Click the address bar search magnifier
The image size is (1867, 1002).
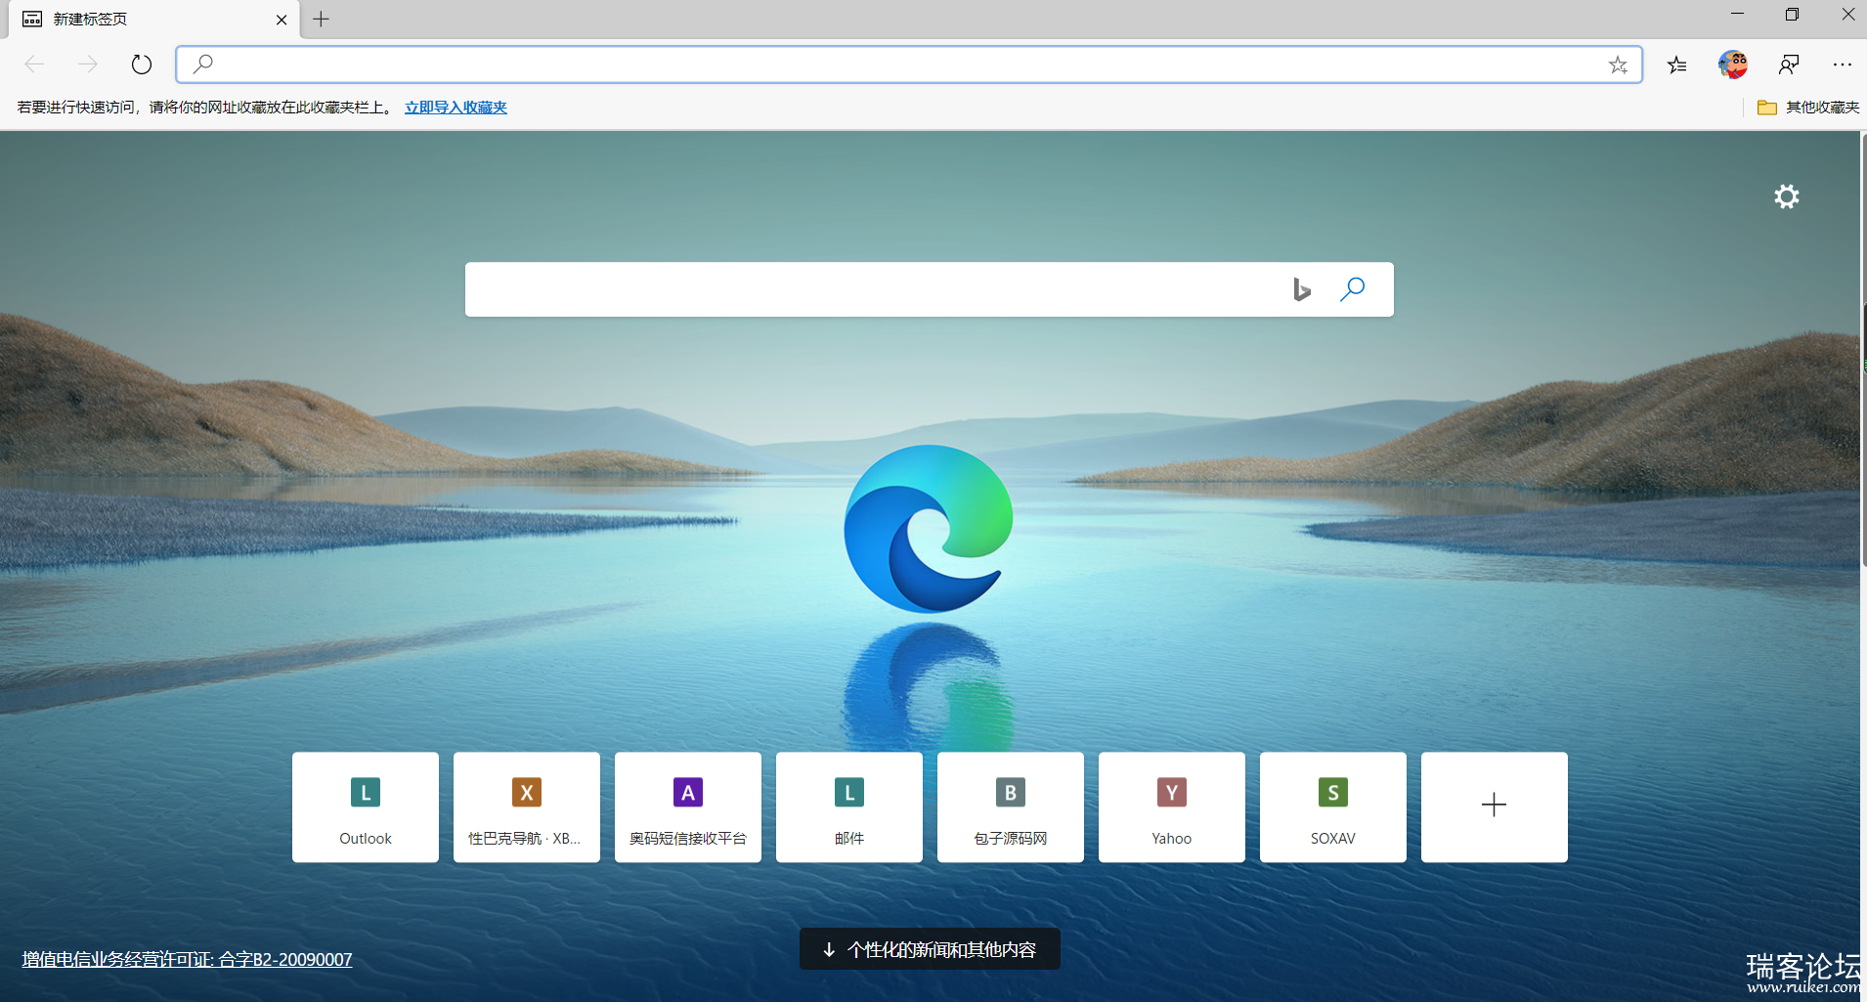click(202, 65)
